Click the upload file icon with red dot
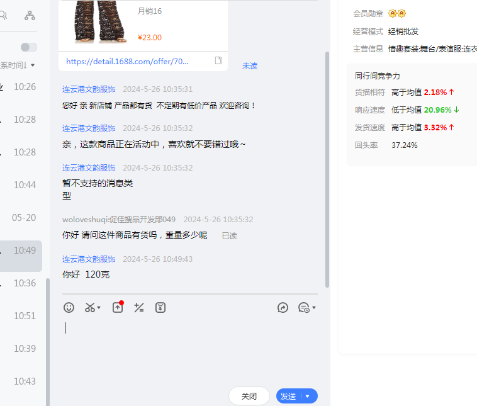The width and height of the screenshot is (477, 406). coord(118,307)
